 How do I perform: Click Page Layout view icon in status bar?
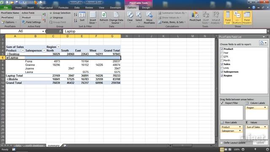click(x=226, y=149)
